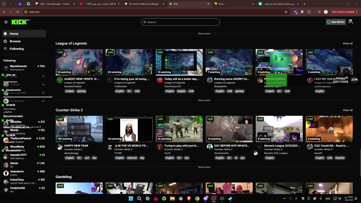Open PrimeTime recommended channel

(24, 181)
